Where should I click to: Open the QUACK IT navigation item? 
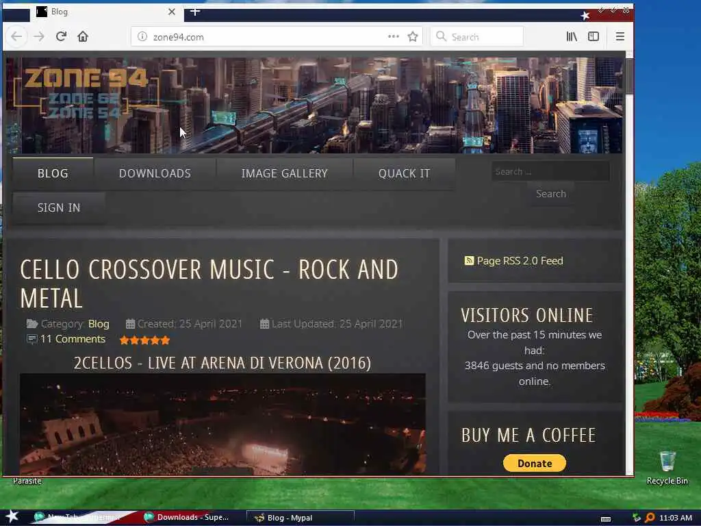[x=404, y=173]
